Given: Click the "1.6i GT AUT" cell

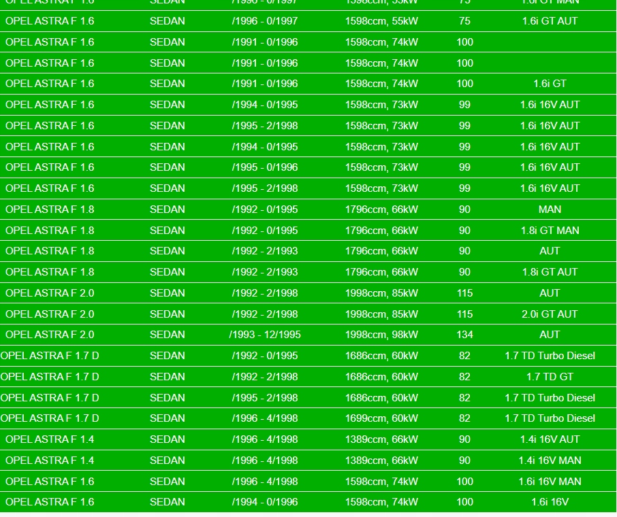Looking at the screenshot, I should click(550, 21).
